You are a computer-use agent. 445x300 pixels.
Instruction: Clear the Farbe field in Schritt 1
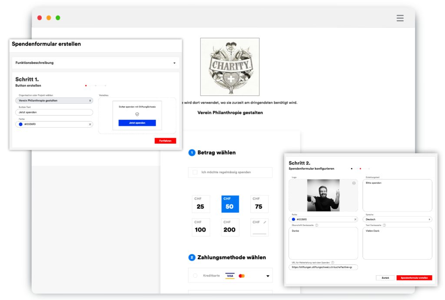[90, 124]
